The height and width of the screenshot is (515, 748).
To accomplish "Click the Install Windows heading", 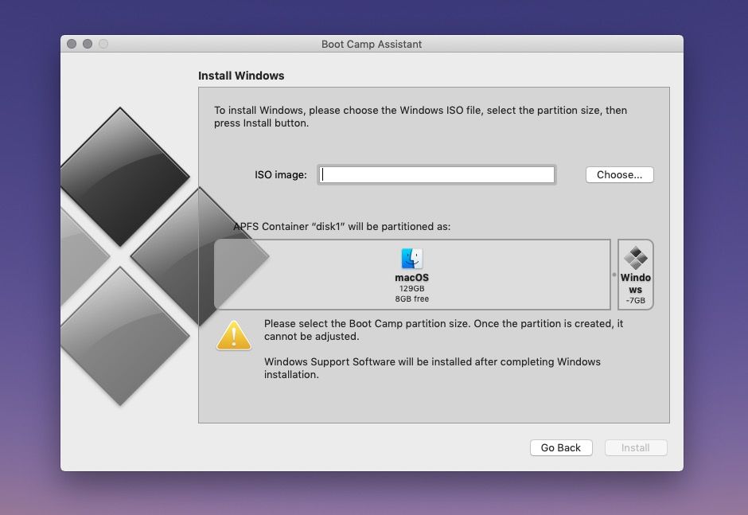I will tap(240, 76).
